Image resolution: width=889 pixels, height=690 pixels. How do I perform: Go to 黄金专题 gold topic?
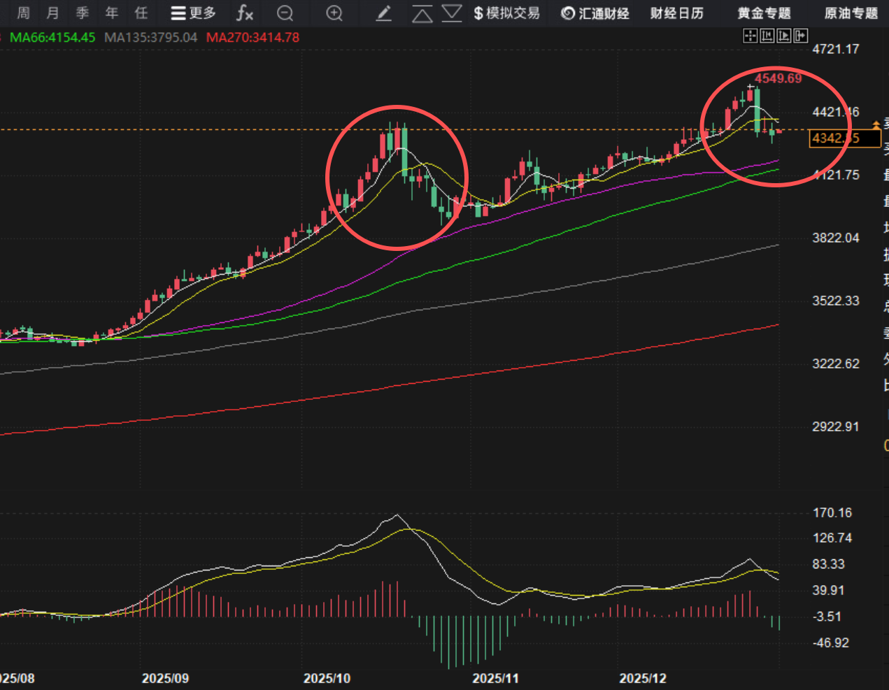[x=764, y=13]
